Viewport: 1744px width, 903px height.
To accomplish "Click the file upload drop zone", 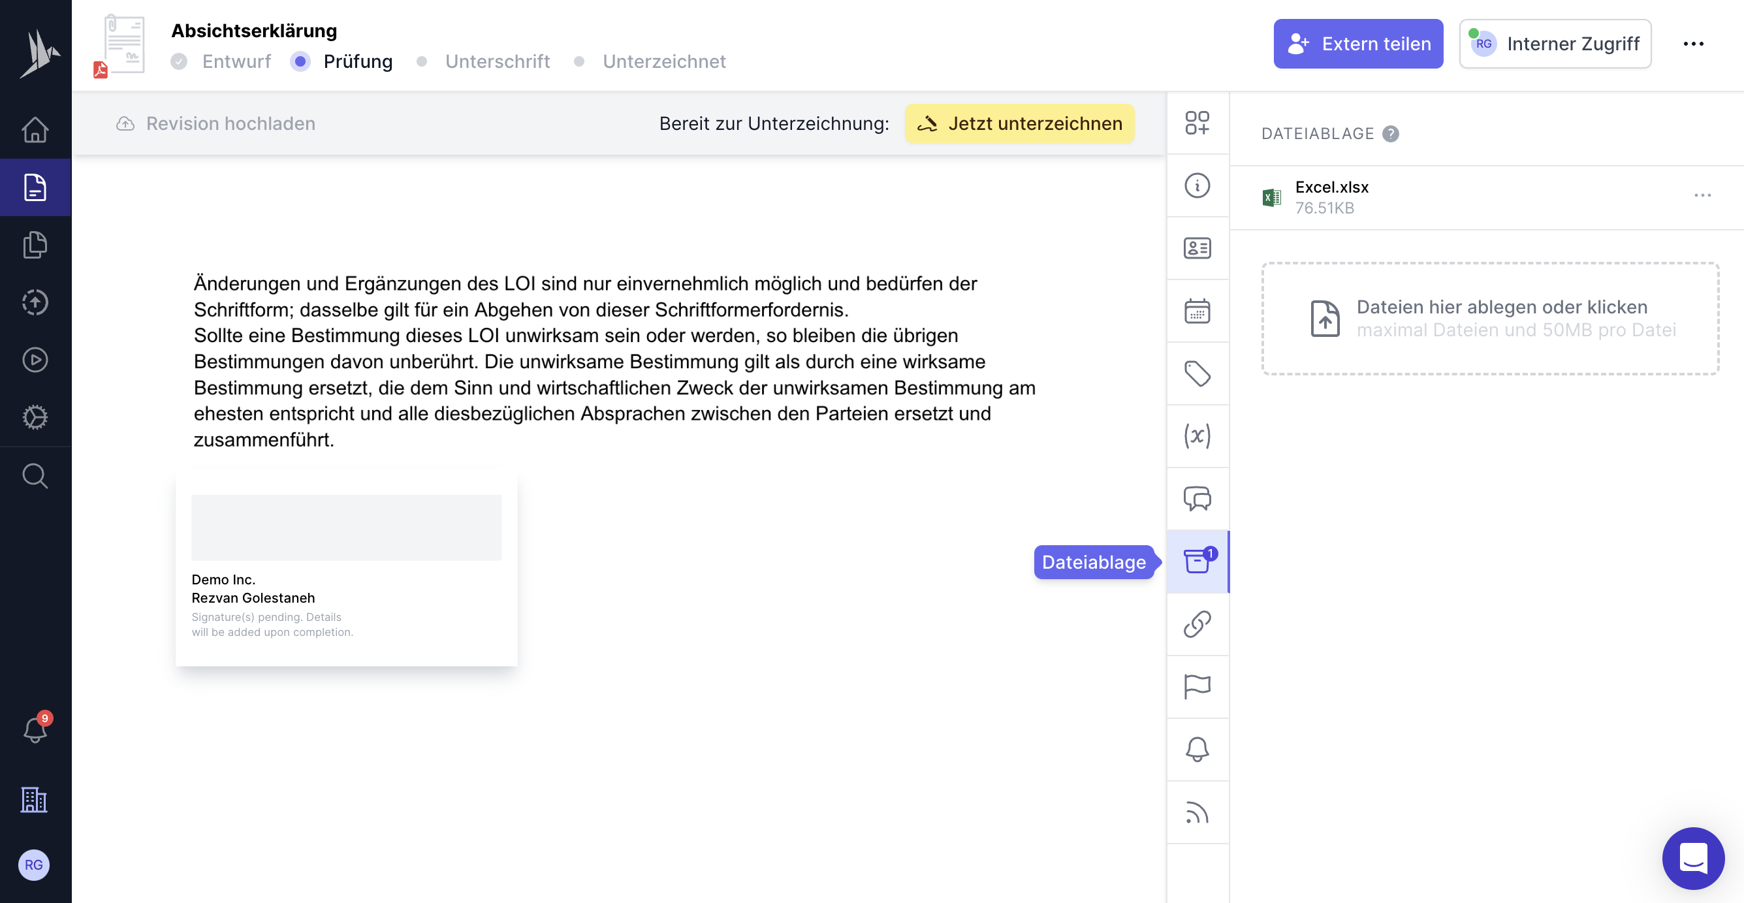I will (x=1489, y=318).
